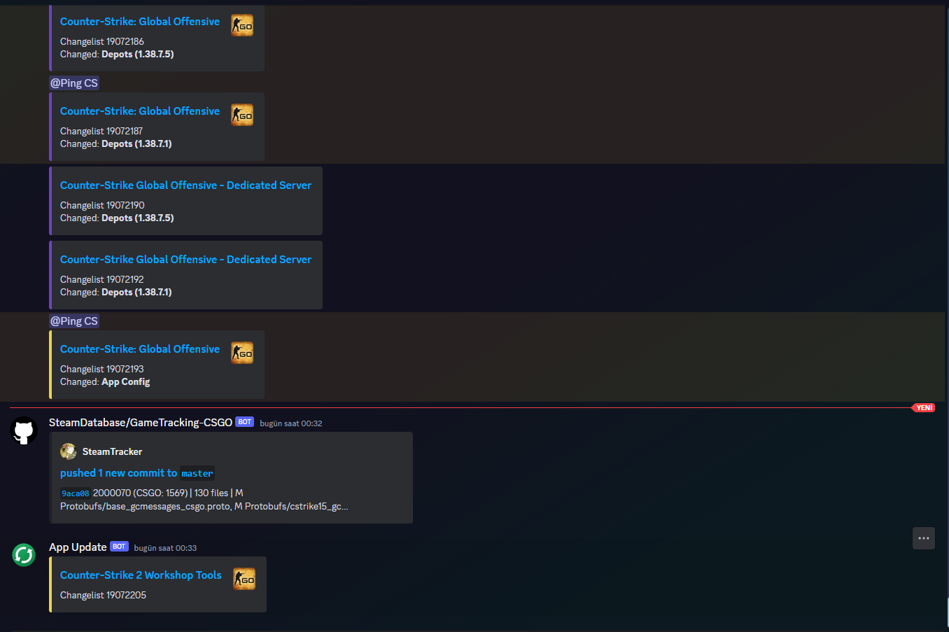The width and height of the screenshot is (949, 632).
Task: Click the SteamTracker author name
Action: [112, 451]
